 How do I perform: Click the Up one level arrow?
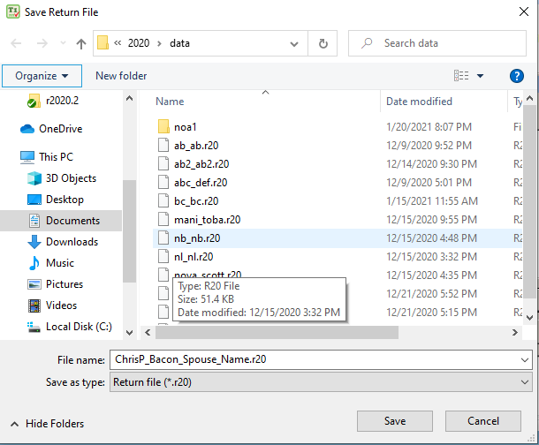81,43
